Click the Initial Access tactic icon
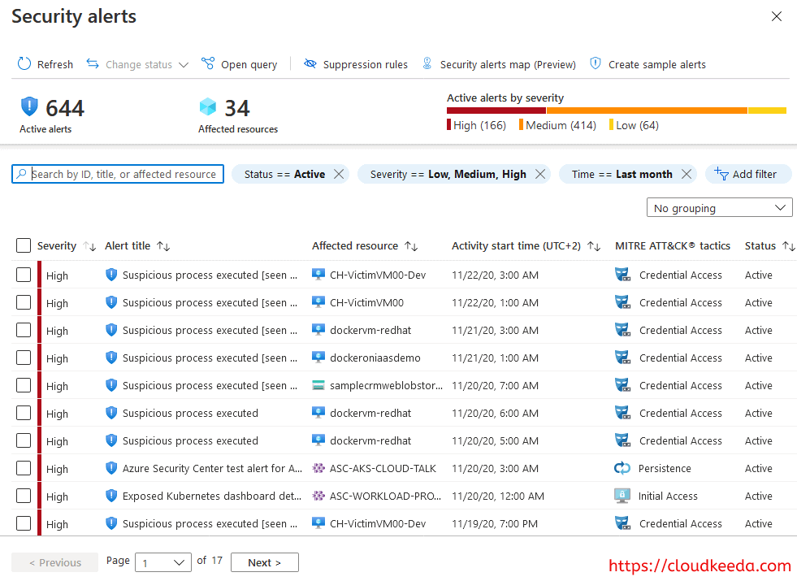The image size is (797, 581). tap(622, 496)
